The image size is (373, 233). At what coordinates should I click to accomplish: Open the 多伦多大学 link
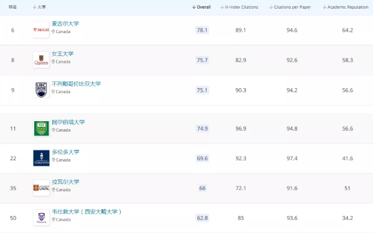coord(65,152)
